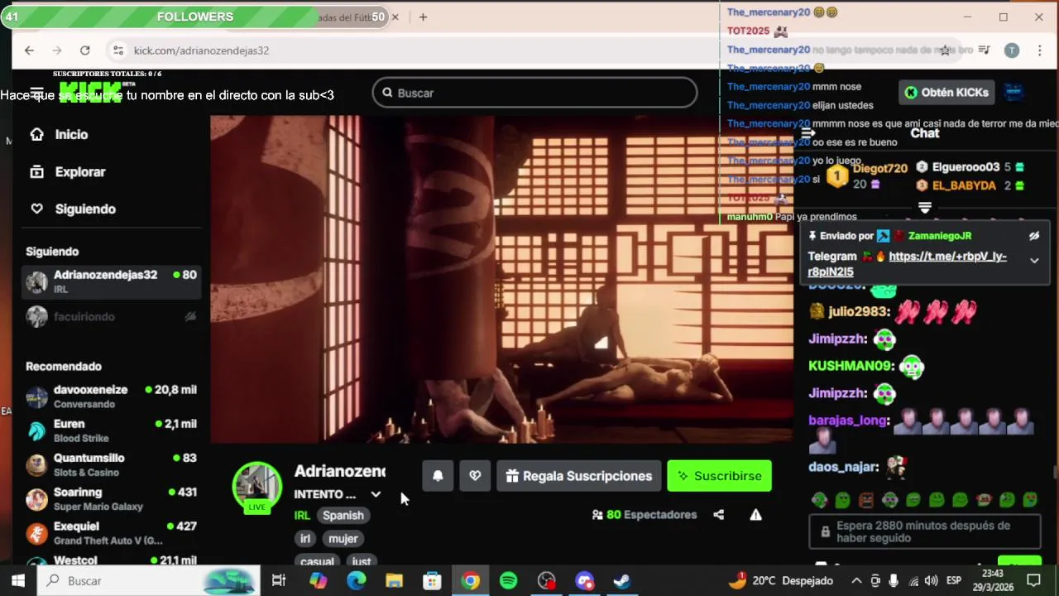Open the streamer's live profile avatar

pos(257,487)
